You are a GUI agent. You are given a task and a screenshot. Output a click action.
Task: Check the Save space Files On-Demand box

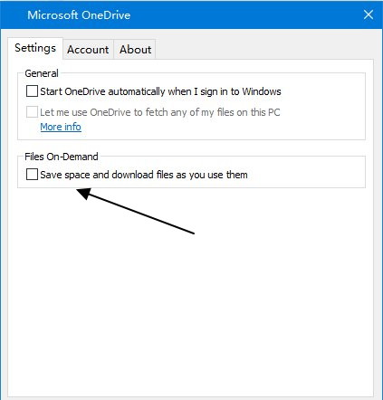(32, 175)
